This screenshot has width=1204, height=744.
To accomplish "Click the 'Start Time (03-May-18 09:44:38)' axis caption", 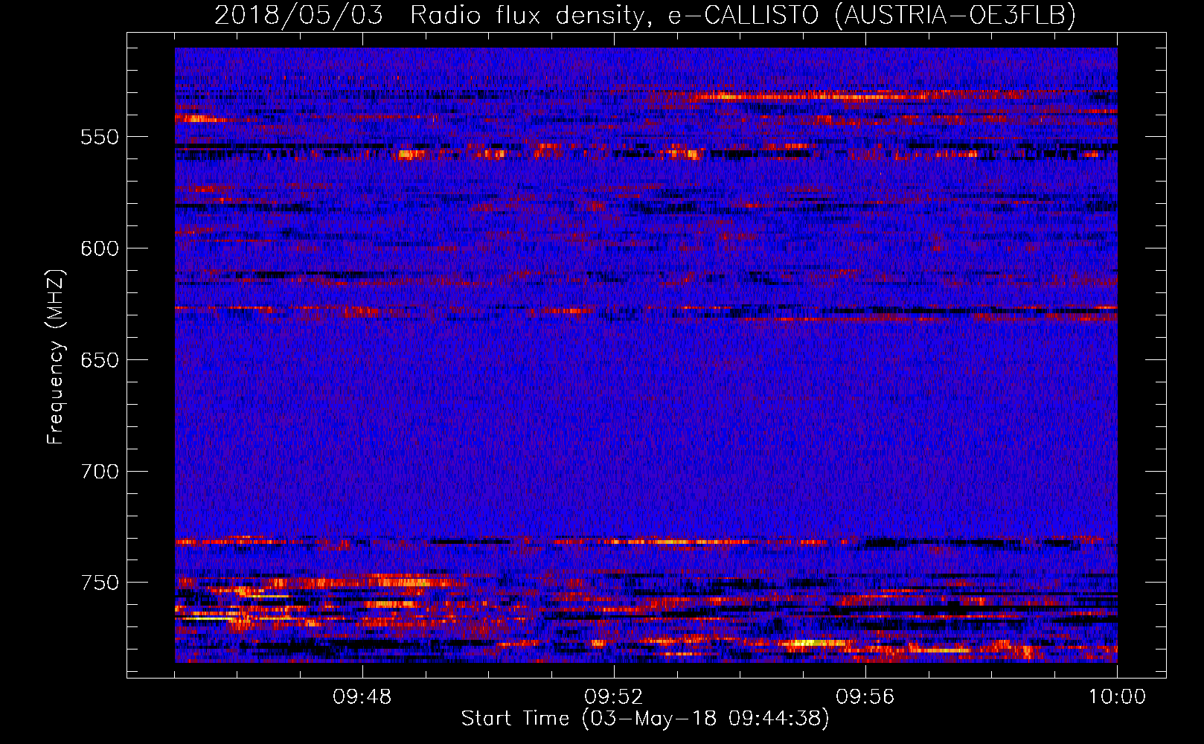I will click(x=645, y=719).
